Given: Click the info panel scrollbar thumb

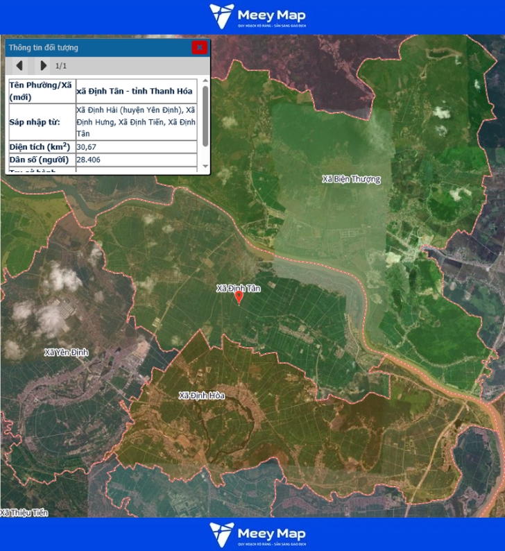Looking at the screenshot, I should pos(205,115).
